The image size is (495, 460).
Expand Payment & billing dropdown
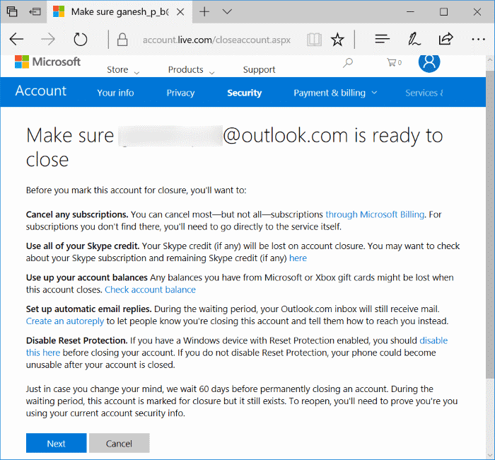[x=335, y=93]
